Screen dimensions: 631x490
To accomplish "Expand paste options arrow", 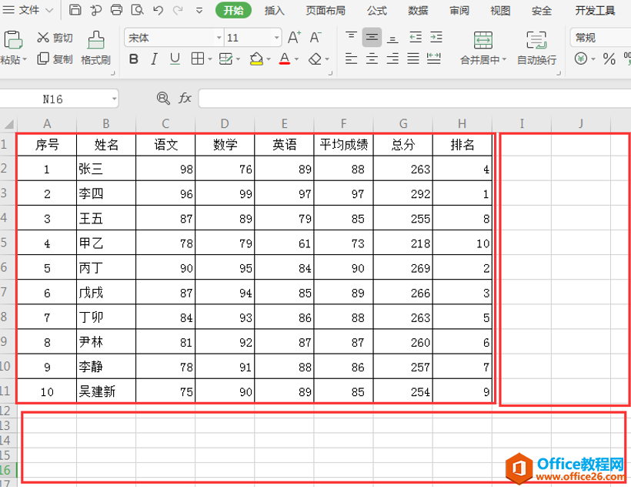I will 25,59.
